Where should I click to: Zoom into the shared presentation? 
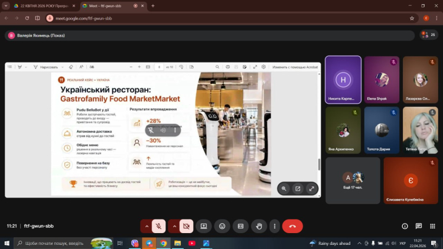[x=284, y=189]
